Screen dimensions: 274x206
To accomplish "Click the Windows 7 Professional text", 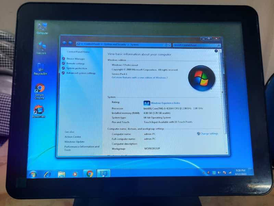I will click(x=125, y=65).
